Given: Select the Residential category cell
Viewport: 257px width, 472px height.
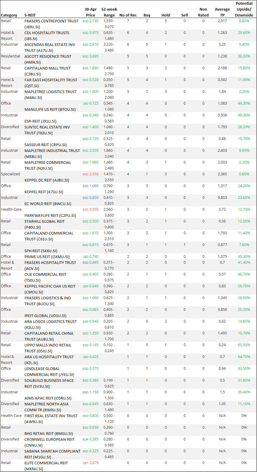Looking at the screenshot, I should pyautogui.click(x=10, y=56).
